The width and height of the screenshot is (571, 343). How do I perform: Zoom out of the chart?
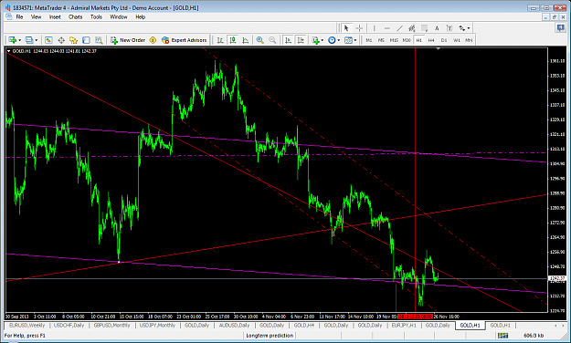pyautogui.click(x=272, y=40)
